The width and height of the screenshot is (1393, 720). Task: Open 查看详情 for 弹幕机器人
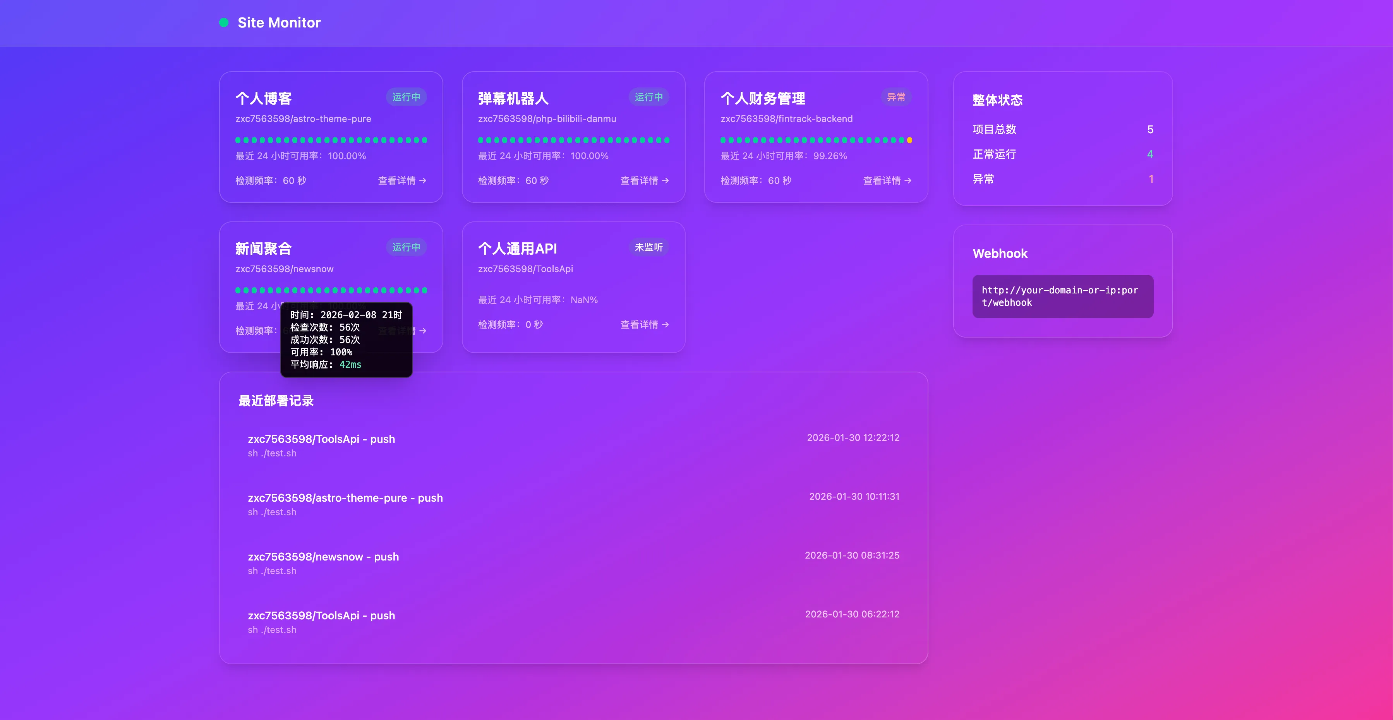[645, 180]
